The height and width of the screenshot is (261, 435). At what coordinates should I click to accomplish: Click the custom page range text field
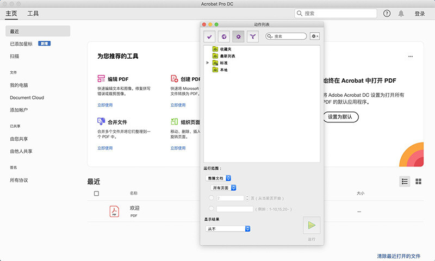[x=235, y=209]
